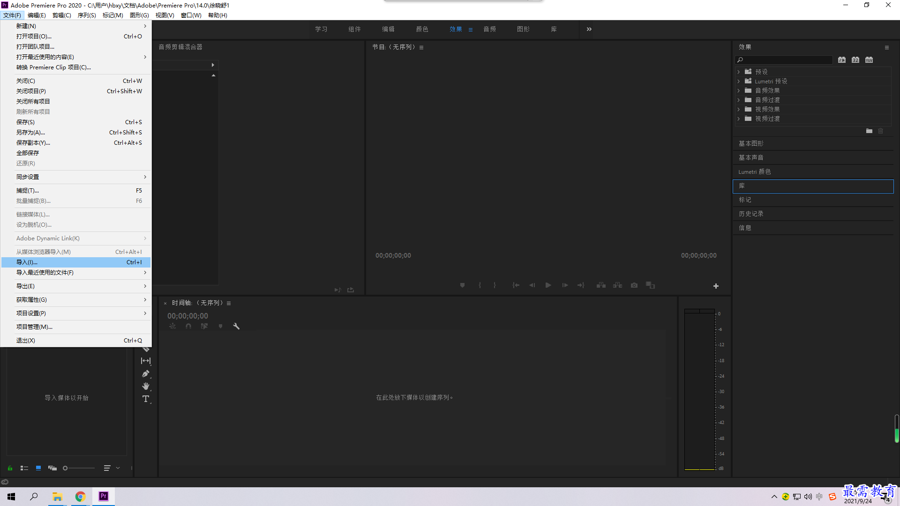Open the Markers (标记) panel

point(813,200)
